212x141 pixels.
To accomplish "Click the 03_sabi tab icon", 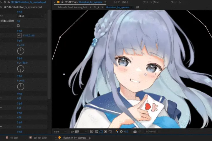I will [x=7, y=137].
